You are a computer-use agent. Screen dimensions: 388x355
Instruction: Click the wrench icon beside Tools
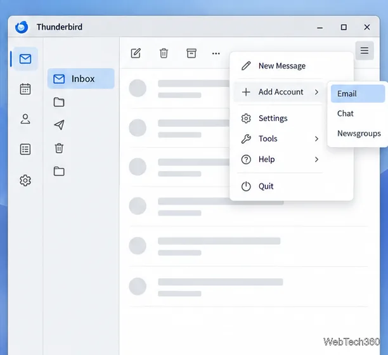click(x=246, y=139)
